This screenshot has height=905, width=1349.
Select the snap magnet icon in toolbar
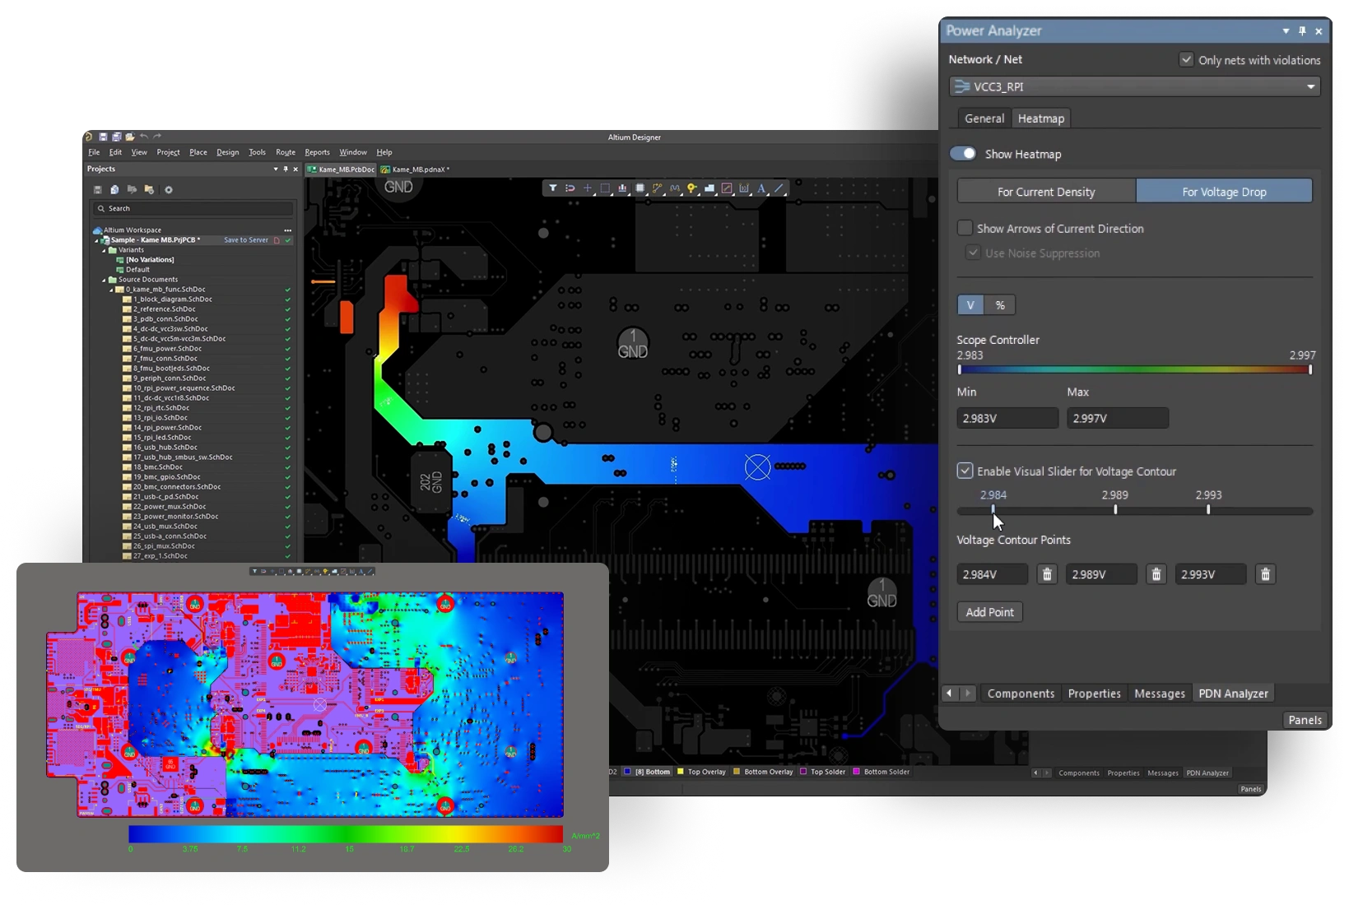pyautogui.click(x=570, y=188)
